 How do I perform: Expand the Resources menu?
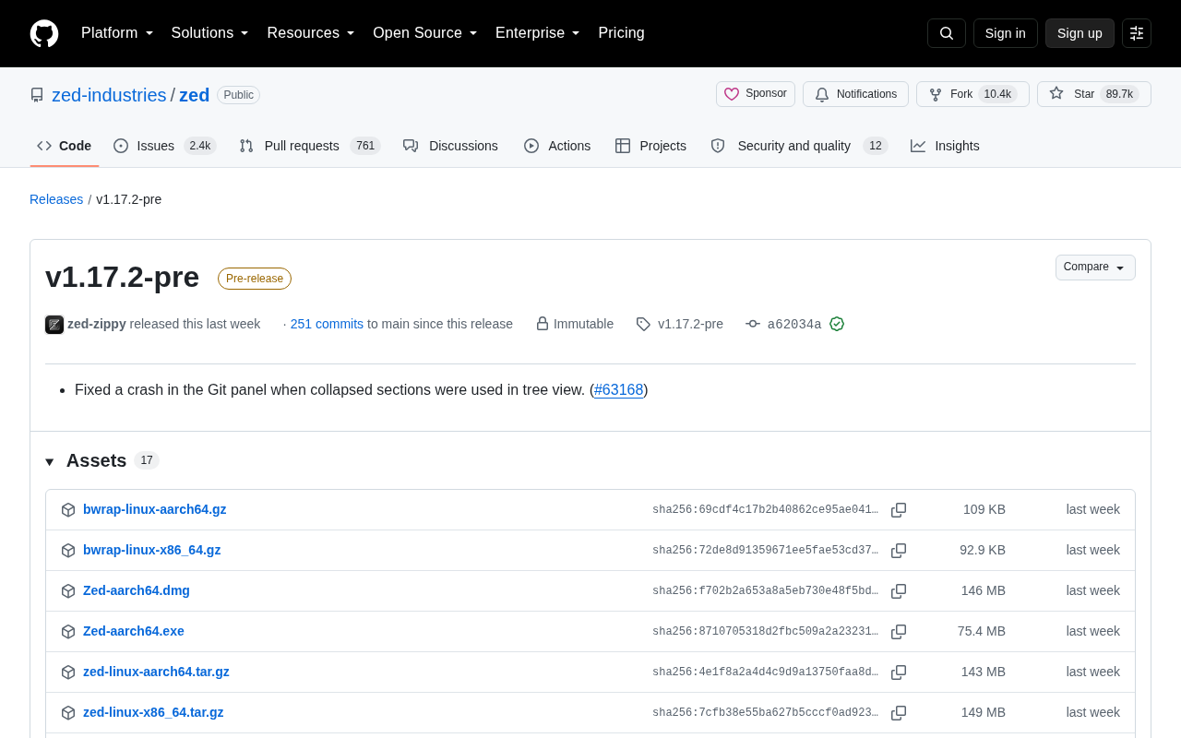(311, 33)
